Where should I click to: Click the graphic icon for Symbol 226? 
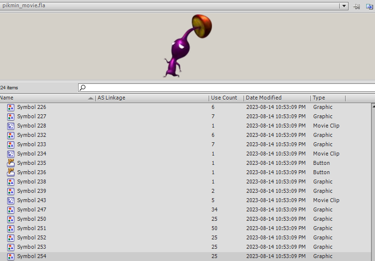[x=11, y=107]
